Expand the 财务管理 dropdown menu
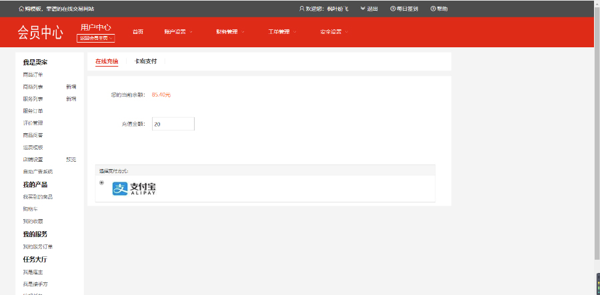 (x=230, y=32)
